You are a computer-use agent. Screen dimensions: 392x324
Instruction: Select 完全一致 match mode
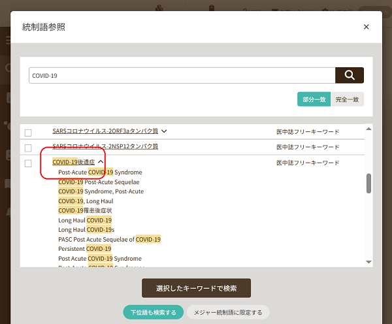pos(347,99)
